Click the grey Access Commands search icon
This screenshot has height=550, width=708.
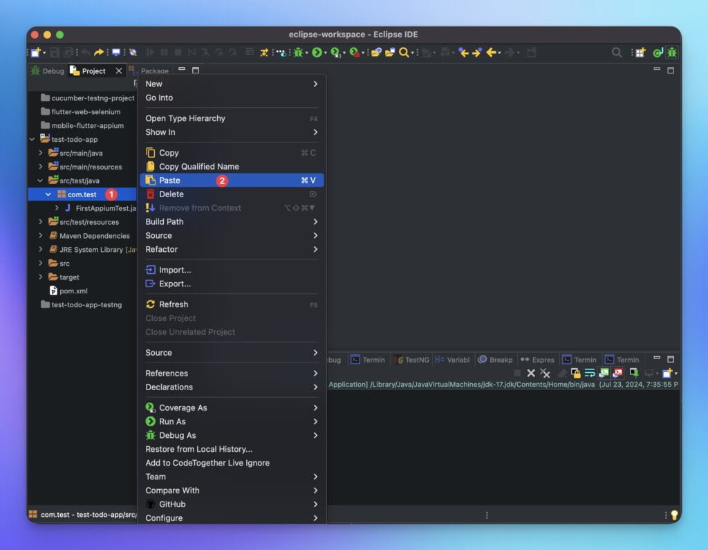click(616, 53)
